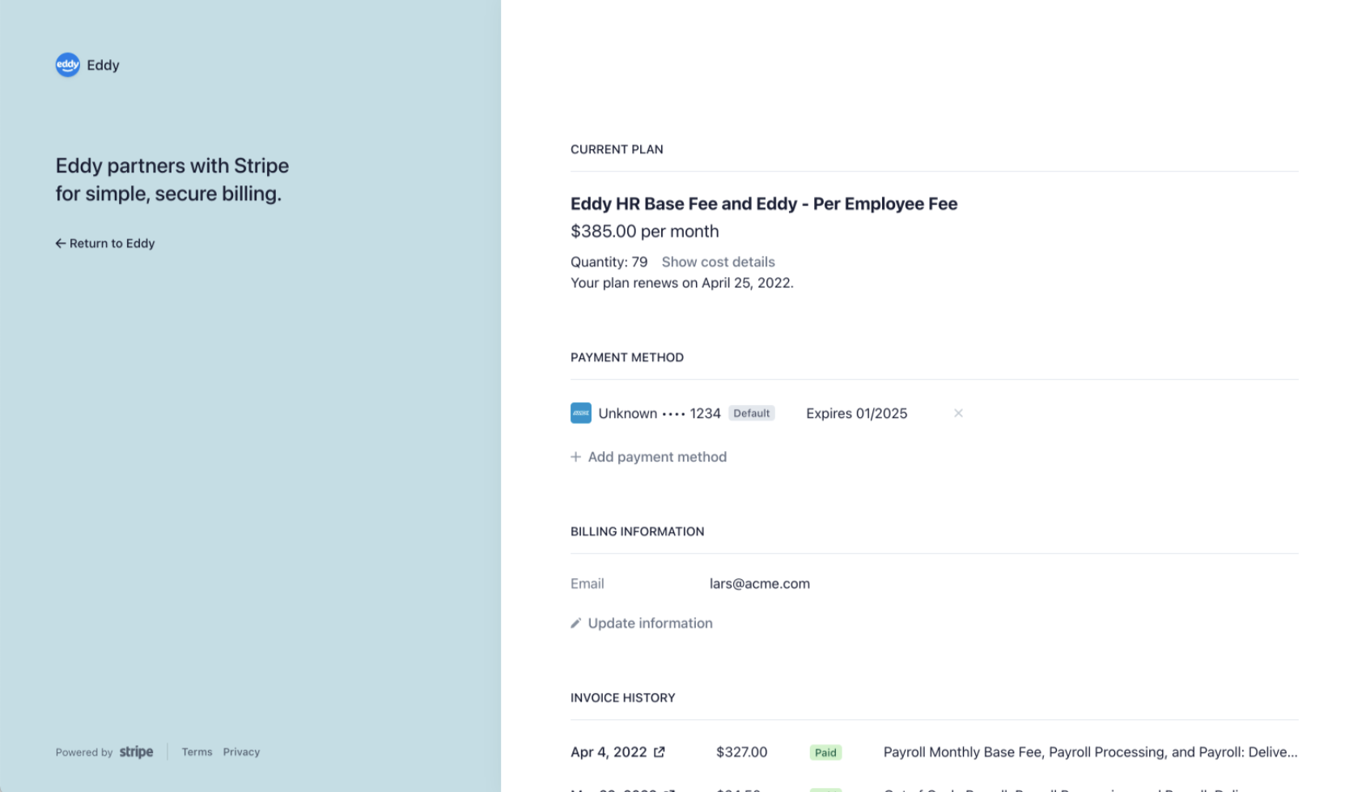This screenshot has width=1366, height=792.
Task: Click the Stripe logo in the footer
Action: tap(136, 752)
